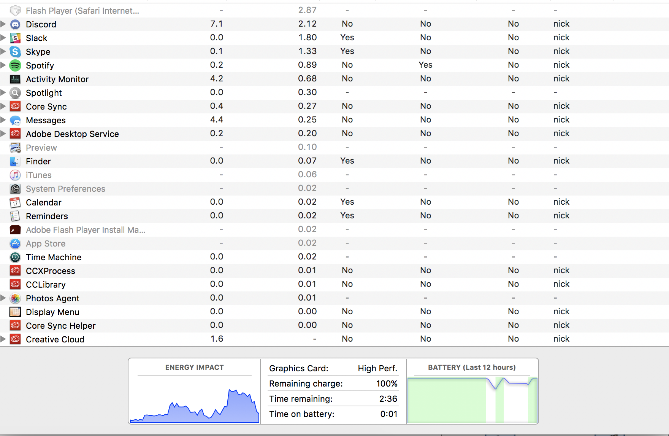
Task: Click the Spotify app icon
Action: (15, 65)
